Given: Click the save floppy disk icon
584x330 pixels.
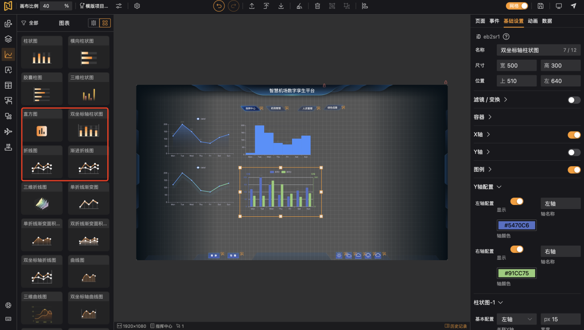Looking at the screenshot, I should click(x=541, y=6).
